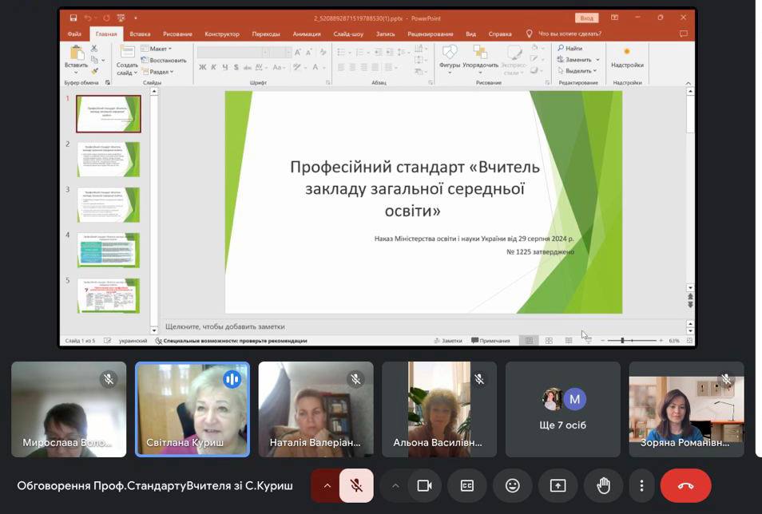Toggle the camera in the Meet bar
762x514 pixels.
424,485
